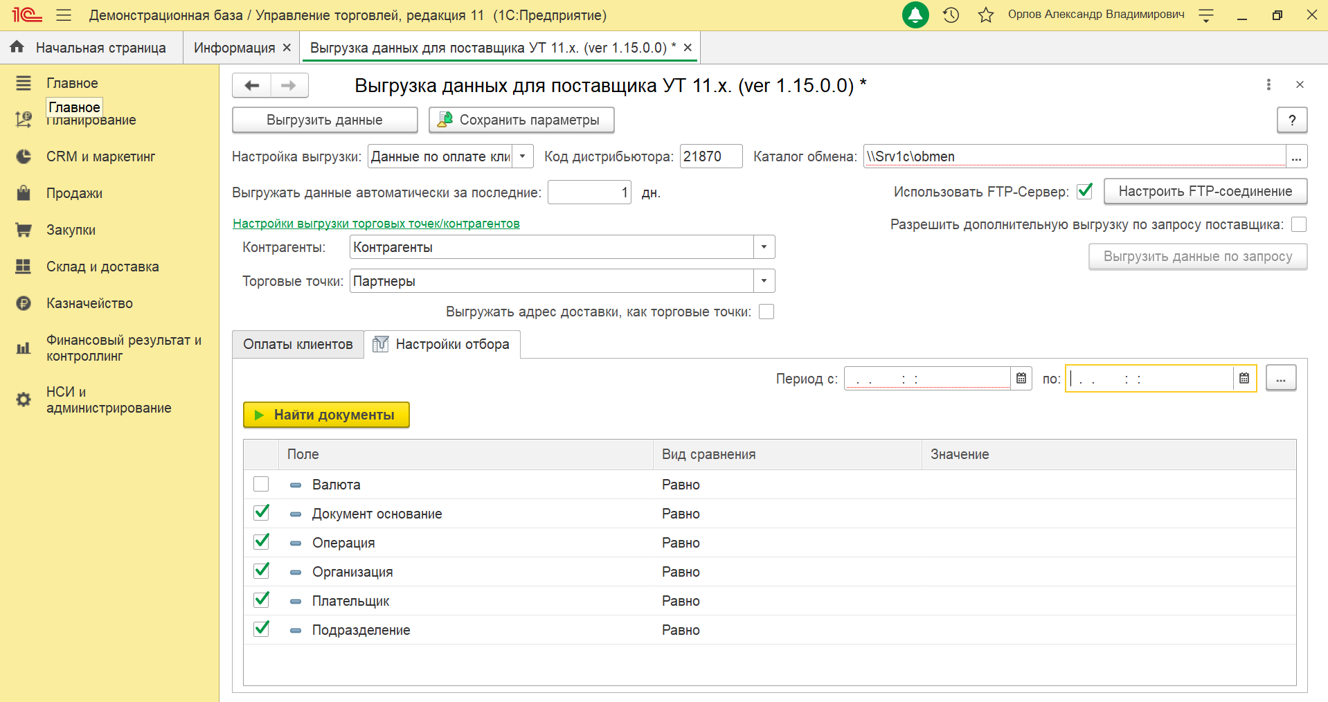1328x702 pixels.
Task: Click the Значение column header
Action: pos(1109,454)
